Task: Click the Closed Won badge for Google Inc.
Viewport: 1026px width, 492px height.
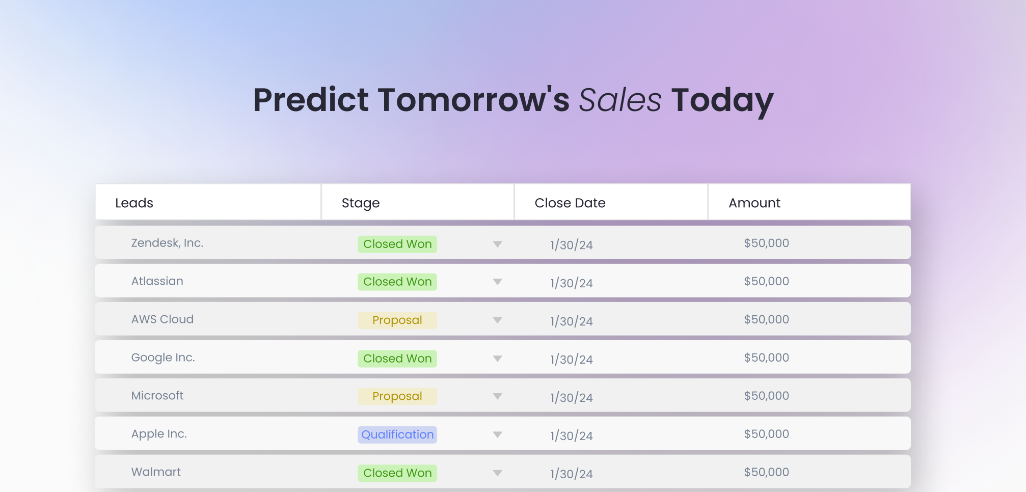Action: (x=397, y=358)
